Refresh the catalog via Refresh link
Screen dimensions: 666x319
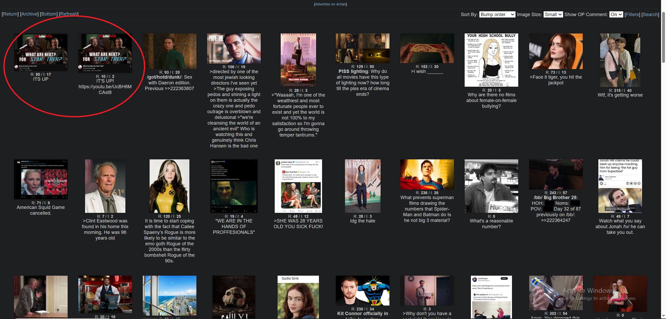tap(69, 14)
